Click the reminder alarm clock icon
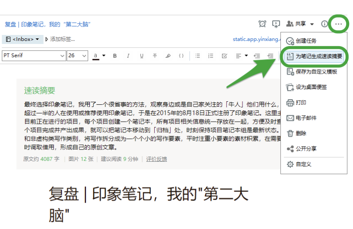The width and height of the screenshot is (353, 229). click(262, 24)
